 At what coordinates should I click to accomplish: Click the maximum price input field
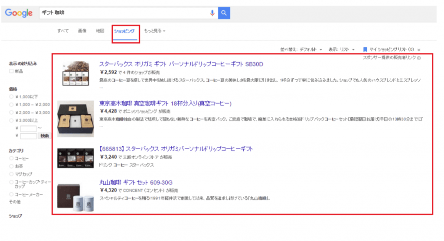(x=28, y=136)
